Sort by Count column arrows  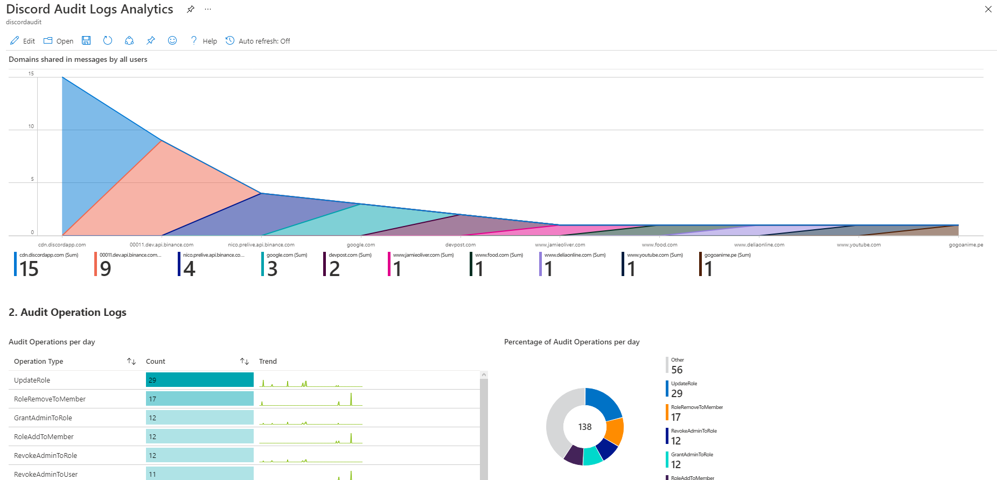(245, 361)
